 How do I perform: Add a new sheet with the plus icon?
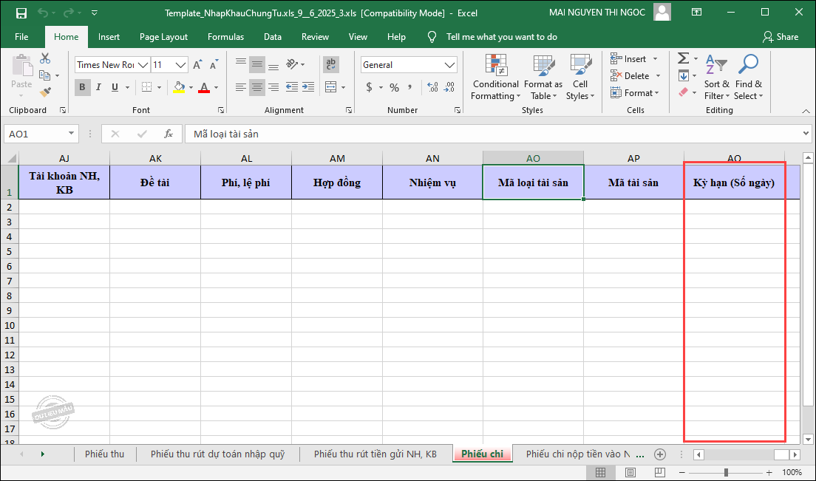pos(660,454)
